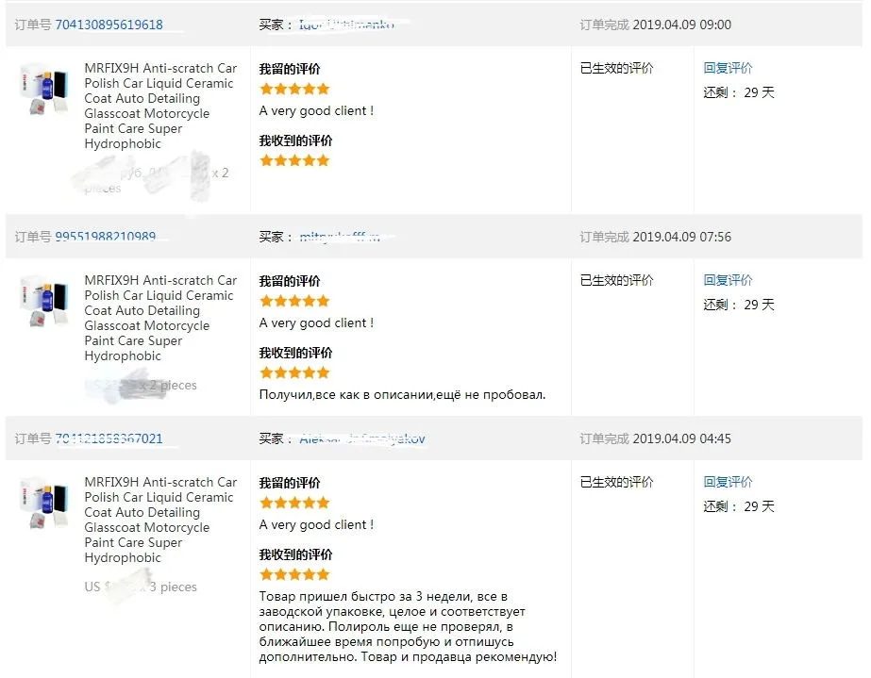Open buyer profile starting with Igor

pyautogui.click(x=345, y=25)
